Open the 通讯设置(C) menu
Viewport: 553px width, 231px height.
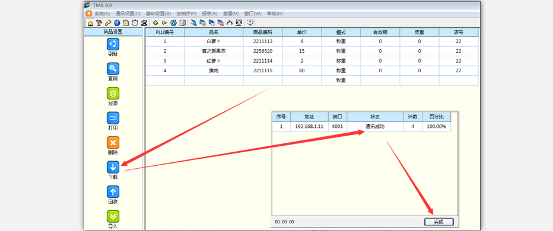[128, 14]
